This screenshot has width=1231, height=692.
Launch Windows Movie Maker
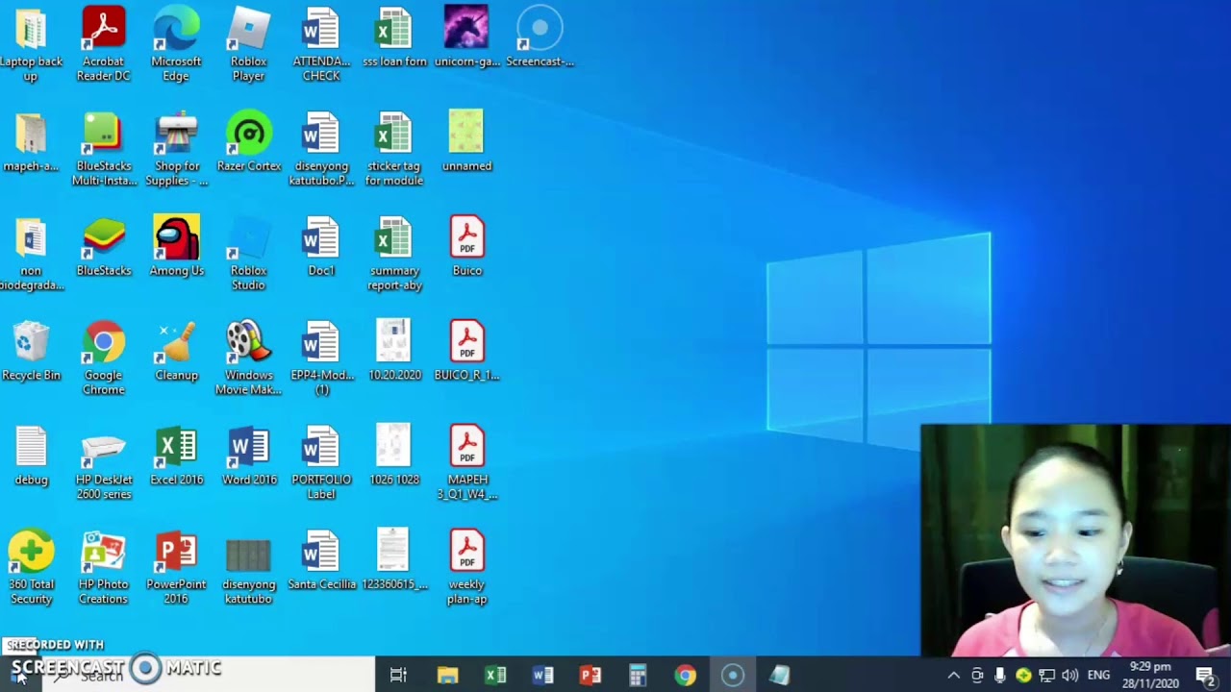(248, 358)
